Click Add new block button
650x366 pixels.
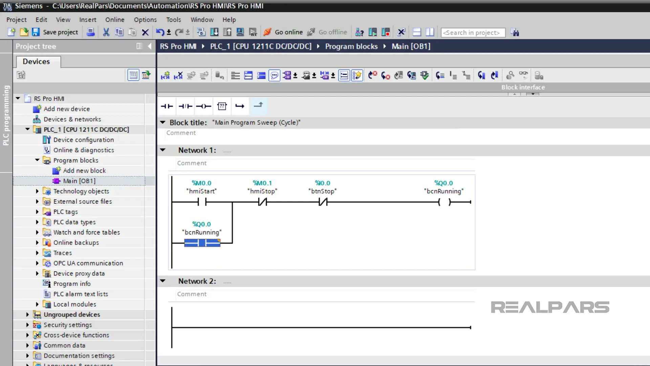pyautogui.click(x=84, y=170)
